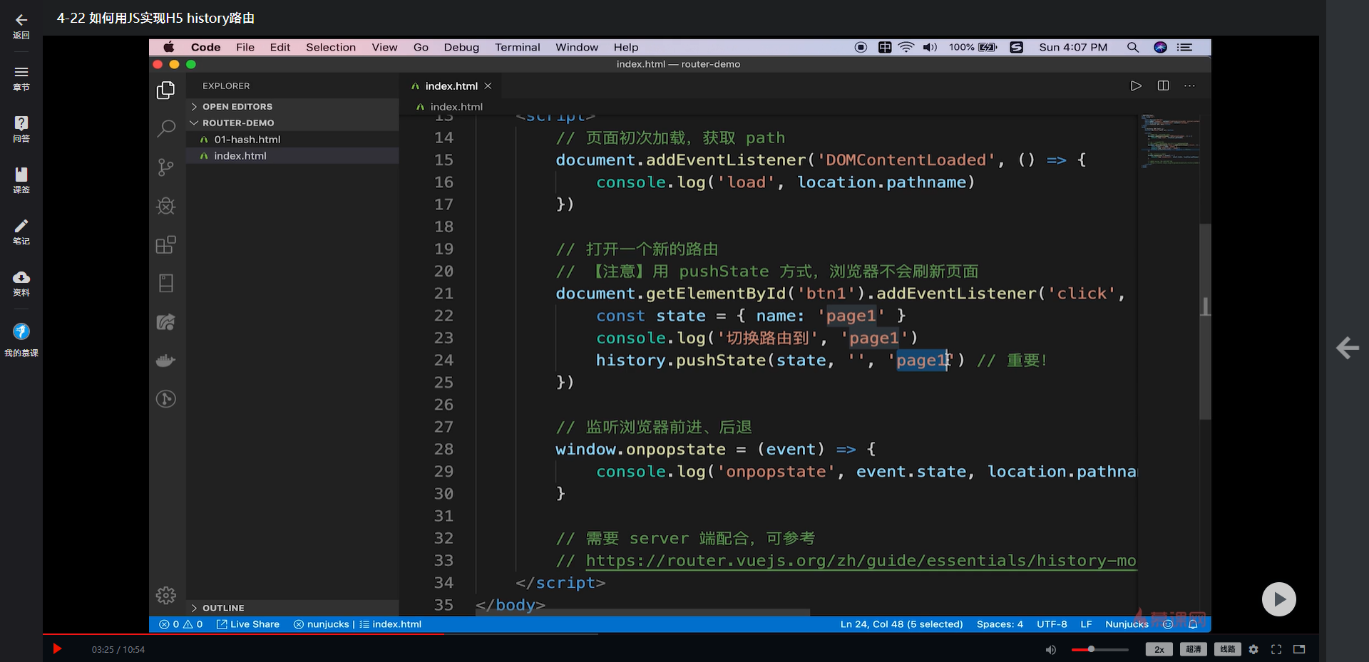Open the editor More Actions ellipsis
This screenshot has height=662, width=1369.
click(1189, 86)
